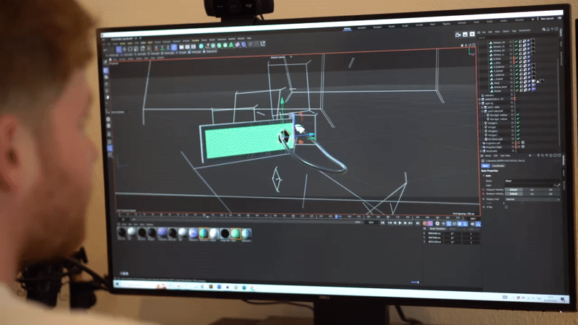Click the keyframe position plus icon in timeline

click(444, 224)
